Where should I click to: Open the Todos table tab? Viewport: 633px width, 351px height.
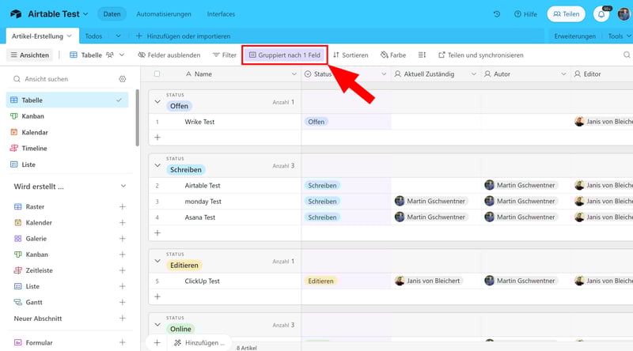[93, 36]
